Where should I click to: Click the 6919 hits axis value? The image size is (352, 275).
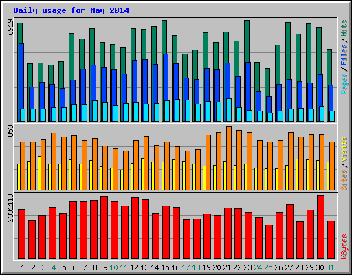click(x=10, y=27)
